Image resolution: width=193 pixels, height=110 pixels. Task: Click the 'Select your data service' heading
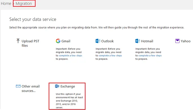[33, 19]
